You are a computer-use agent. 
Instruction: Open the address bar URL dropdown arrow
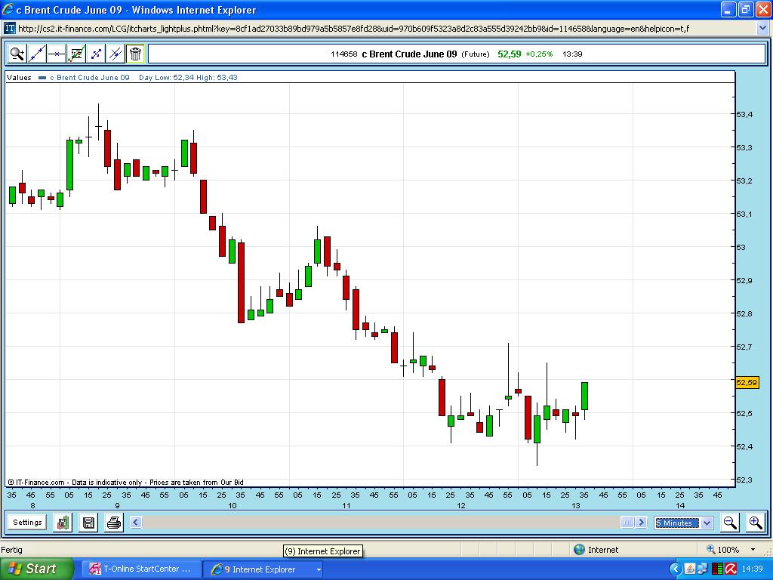pyautogui.click(x=762, y=28)
